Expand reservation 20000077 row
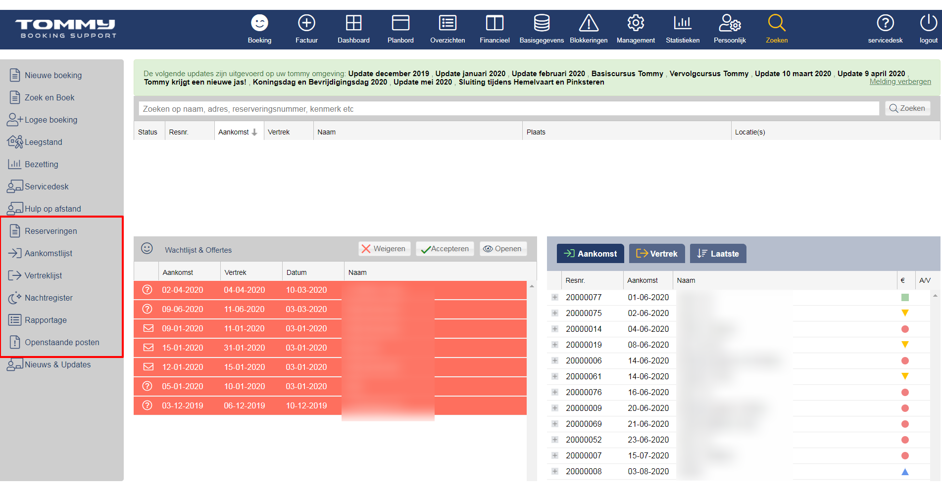 click(555, 297)
